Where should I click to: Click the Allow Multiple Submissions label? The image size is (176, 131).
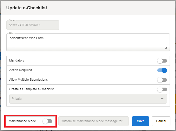(x=29, y=80)
